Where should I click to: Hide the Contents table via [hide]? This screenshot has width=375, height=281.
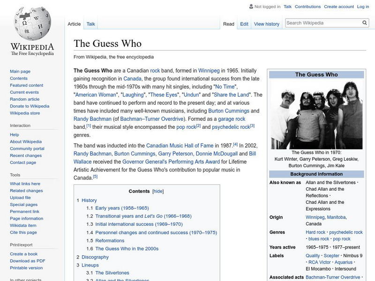click(158, 191)
